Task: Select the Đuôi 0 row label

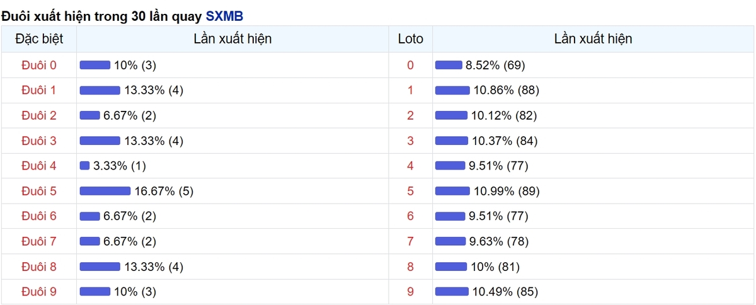Action: pos(38,65)
